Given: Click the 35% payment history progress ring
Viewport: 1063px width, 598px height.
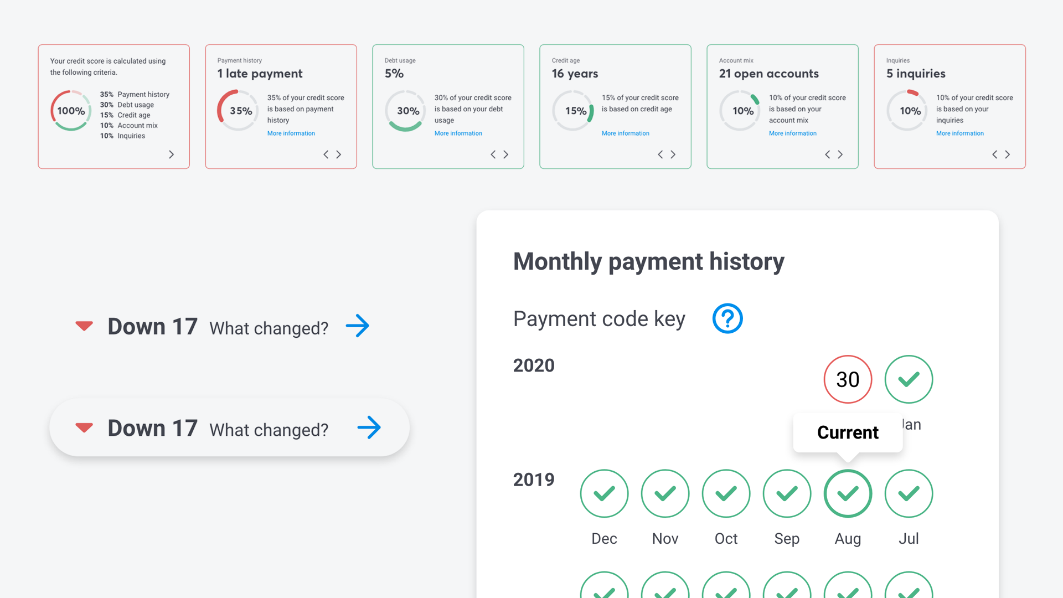Looking at the screenshot, I should tap(238, 111).
